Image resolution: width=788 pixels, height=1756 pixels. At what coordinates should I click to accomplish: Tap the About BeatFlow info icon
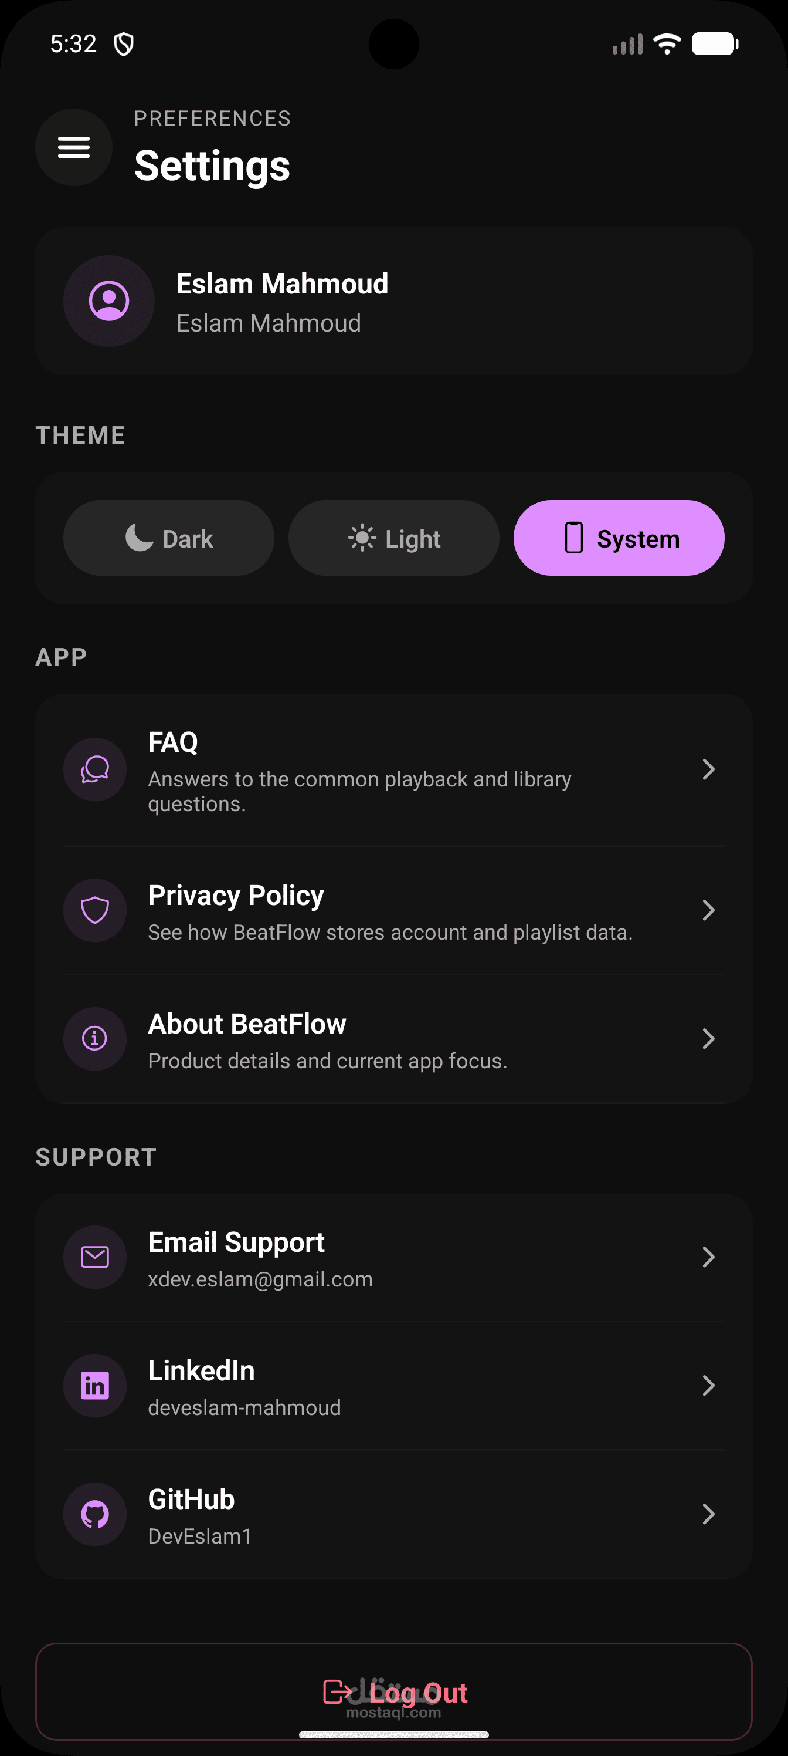(94, 1038)
